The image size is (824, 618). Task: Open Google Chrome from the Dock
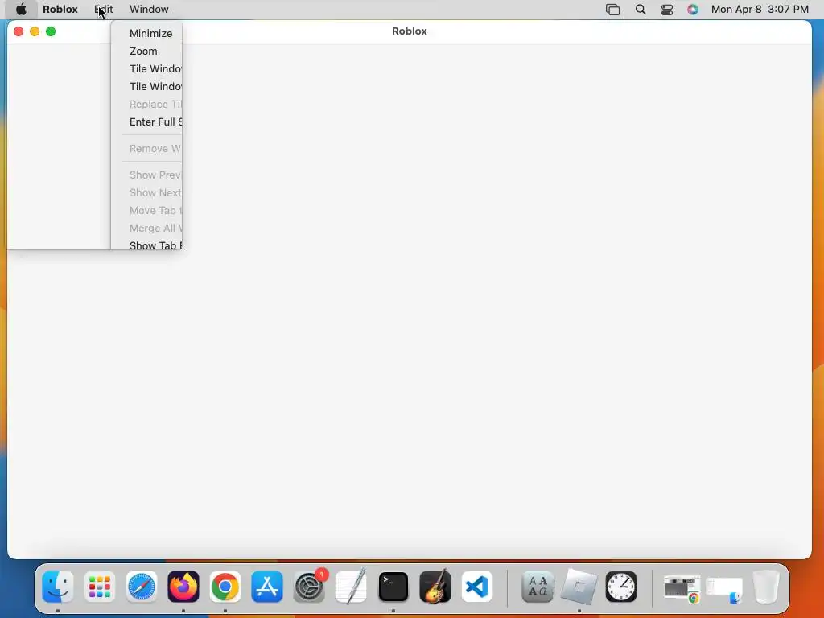pos(225,587)
